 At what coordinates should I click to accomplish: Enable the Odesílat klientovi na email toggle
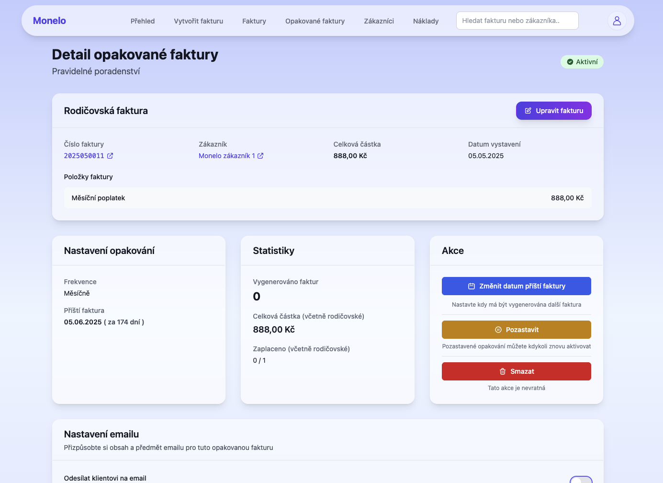click(x=581, y=479)
